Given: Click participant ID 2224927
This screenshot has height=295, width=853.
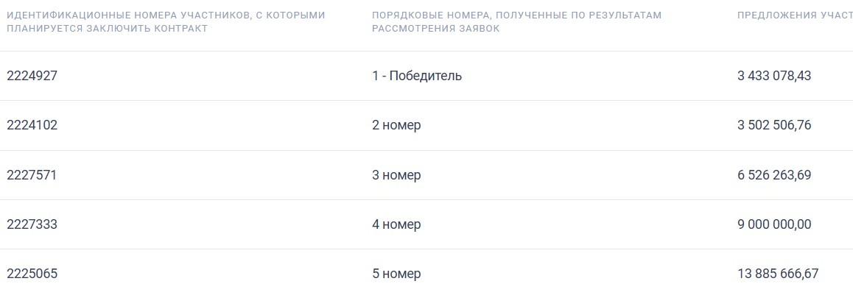Looking at the screenshot, I should [x=32, y=76].
